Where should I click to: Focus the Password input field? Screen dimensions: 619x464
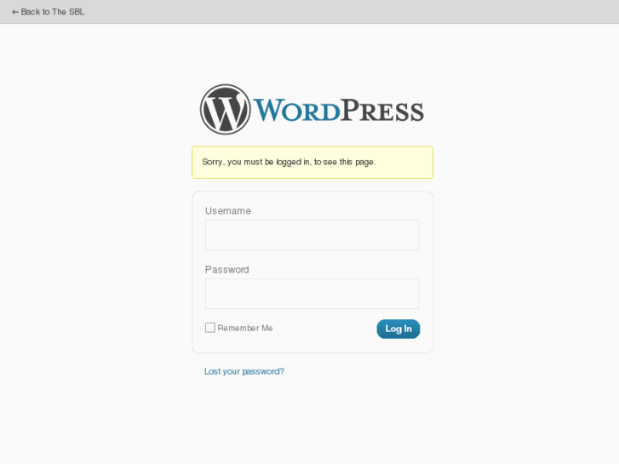(x=312, y=294)
